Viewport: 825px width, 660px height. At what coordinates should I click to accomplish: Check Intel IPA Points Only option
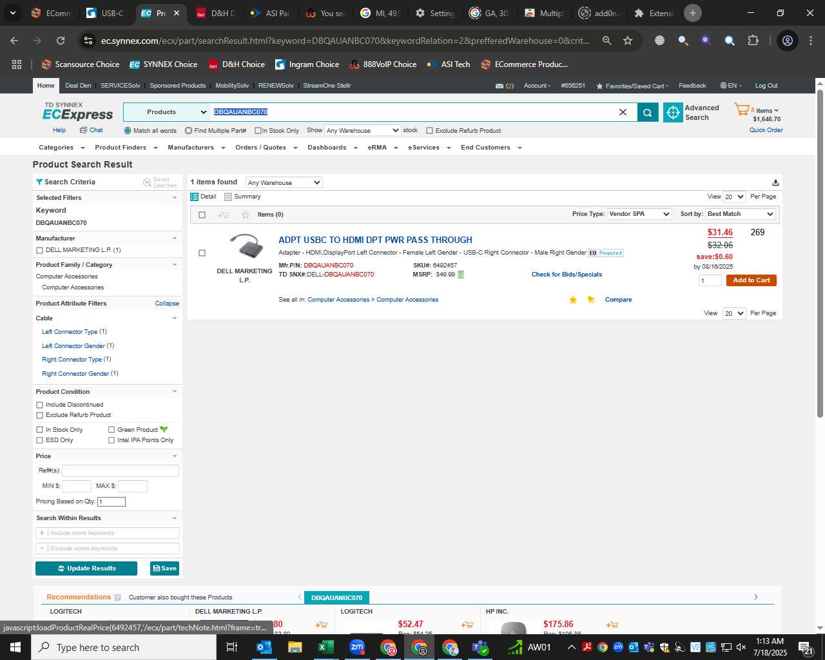pyautogui.click(x=112, y=440)
